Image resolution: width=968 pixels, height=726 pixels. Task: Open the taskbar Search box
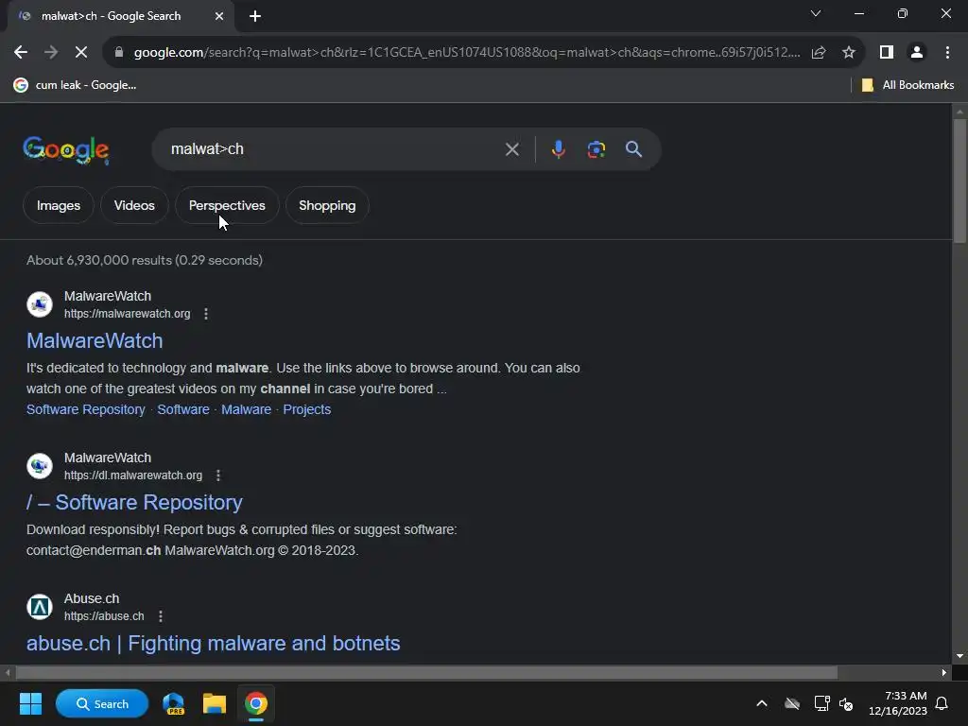tap(102, 703)
